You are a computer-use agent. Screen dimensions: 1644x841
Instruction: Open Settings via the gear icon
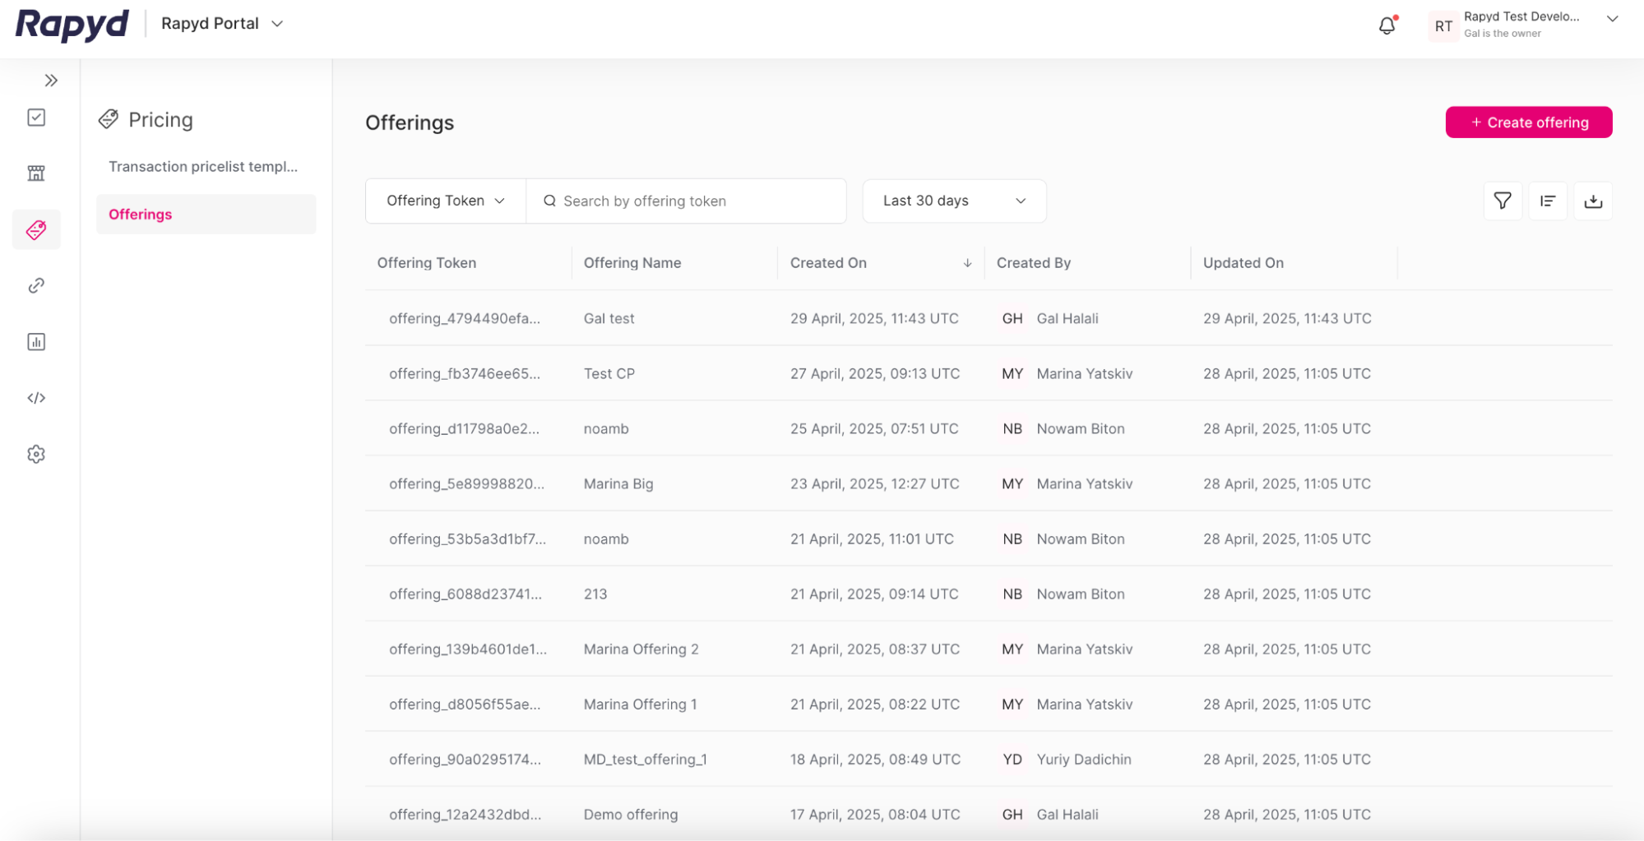click(36, 454)
